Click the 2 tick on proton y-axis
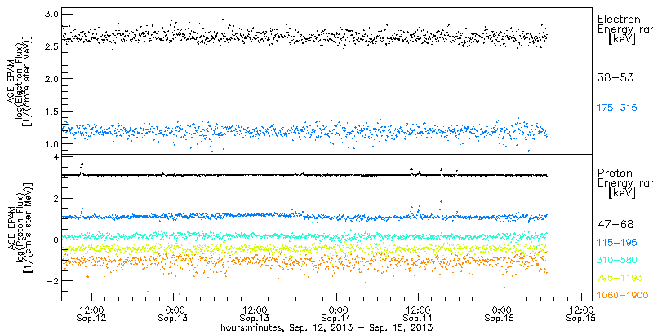The image size is (653, 334). tap(56, 199)
